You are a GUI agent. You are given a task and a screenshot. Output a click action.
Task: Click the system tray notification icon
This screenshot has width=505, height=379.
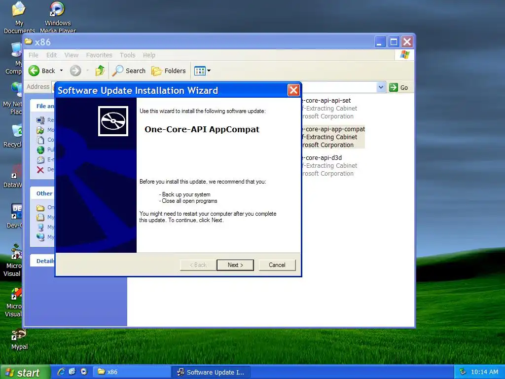(463, 372)
